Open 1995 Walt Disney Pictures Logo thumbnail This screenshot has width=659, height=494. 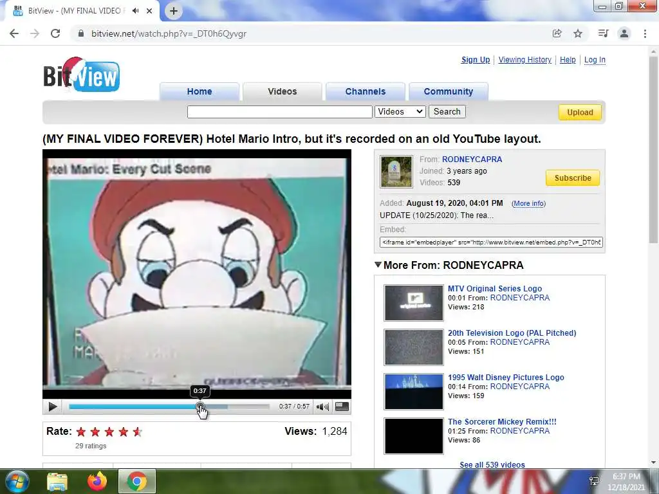tap(414, 392)
